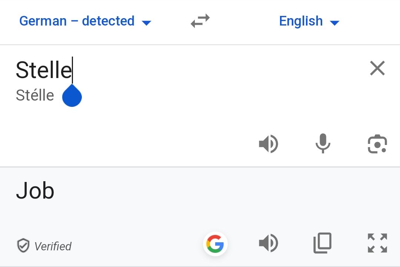Image resolution: width=400 pixels, height=267 pixels.
Task: Tap the arrow beside English
Action: pyautogui.click(x=334, y=23)
